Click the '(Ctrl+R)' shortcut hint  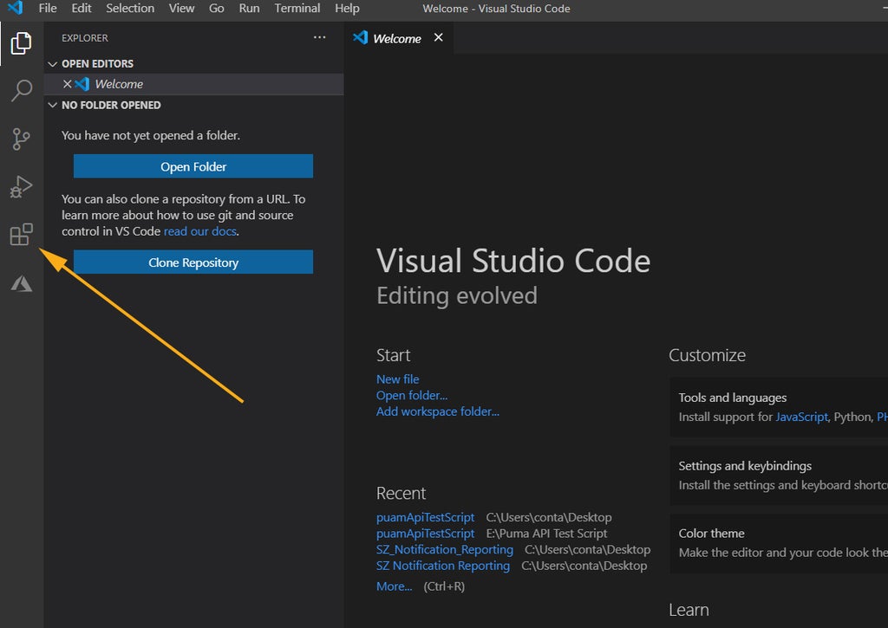pos(444,586)
